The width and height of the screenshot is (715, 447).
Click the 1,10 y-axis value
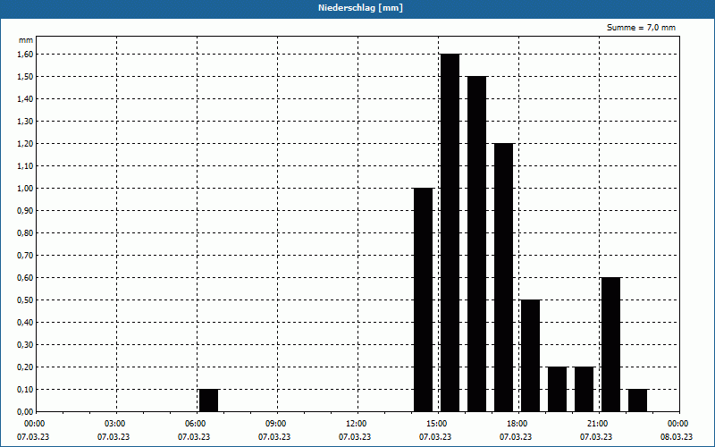pyautogui.click(x=25, y=166)
